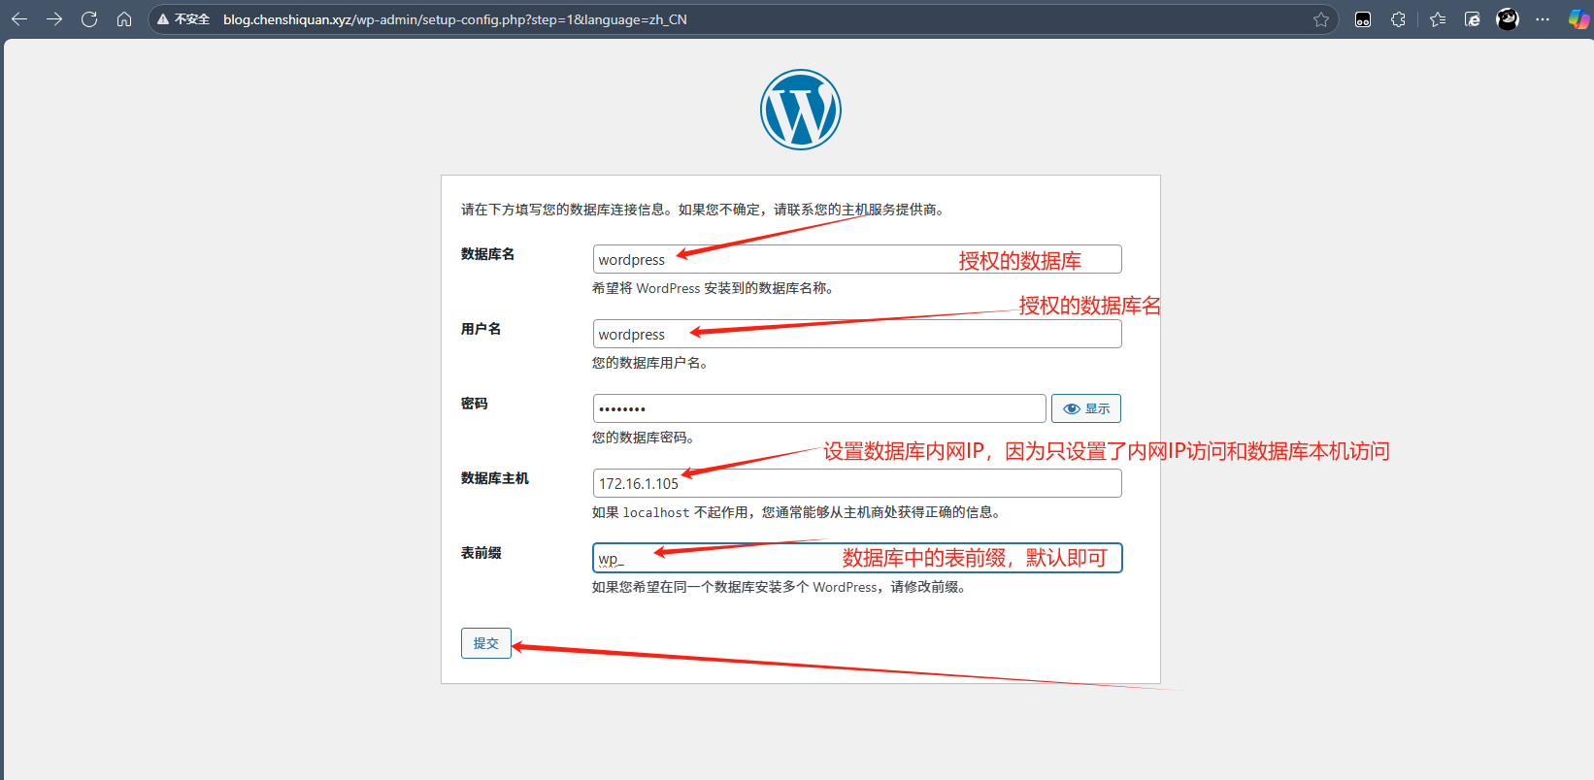Click the 表前缀 label
The width and height of the screenshot is (1594, 780).
tap(482, 553)
